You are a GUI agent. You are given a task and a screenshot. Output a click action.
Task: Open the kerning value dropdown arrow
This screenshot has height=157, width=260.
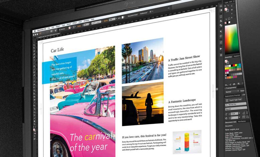pyautogui.click(x=239, y=117)
